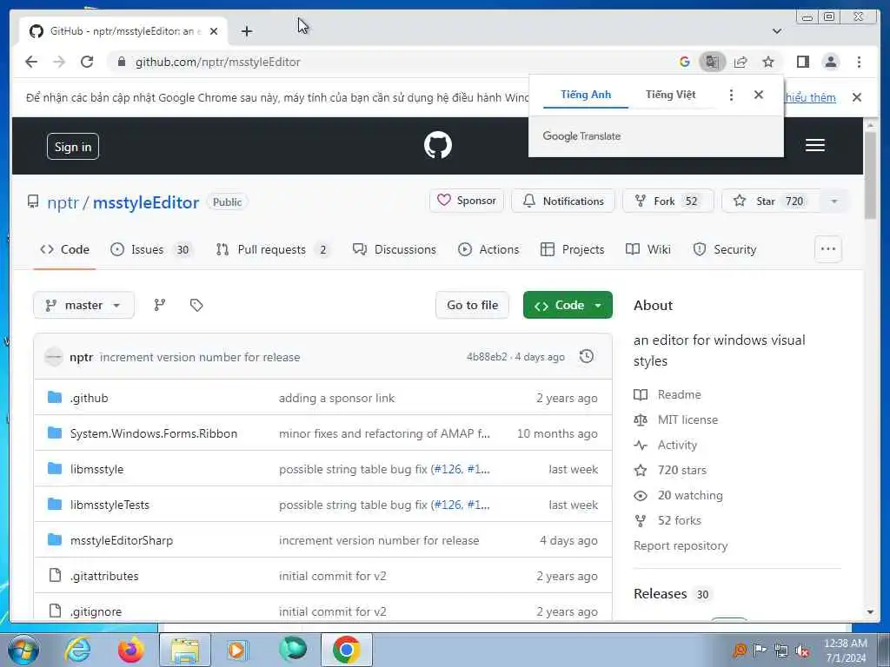Star the repository
Viewport: 890px width, 667px height.
click(772, 201)
